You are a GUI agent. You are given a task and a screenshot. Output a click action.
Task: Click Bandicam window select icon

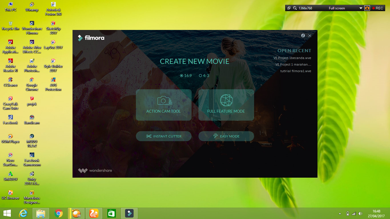tap(289, 8)
